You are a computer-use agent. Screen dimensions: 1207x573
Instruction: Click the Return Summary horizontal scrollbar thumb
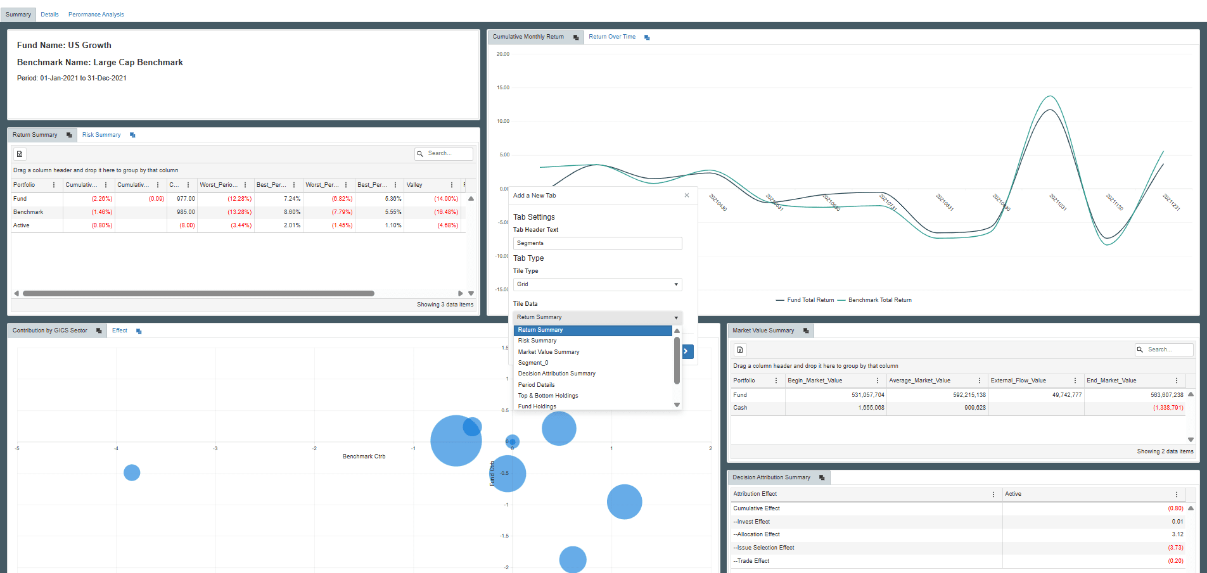(x=198, y=293)
